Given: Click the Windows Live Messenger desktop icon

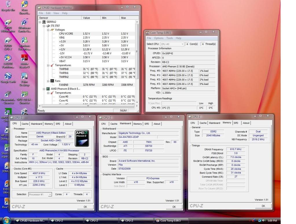Looking at the screenshot, I should (x=25, y=41).
